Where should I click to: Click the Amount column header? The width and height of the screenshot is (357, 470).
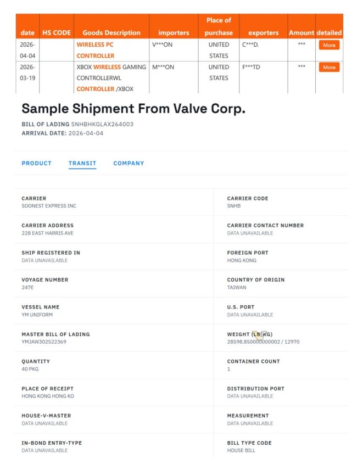302,32
